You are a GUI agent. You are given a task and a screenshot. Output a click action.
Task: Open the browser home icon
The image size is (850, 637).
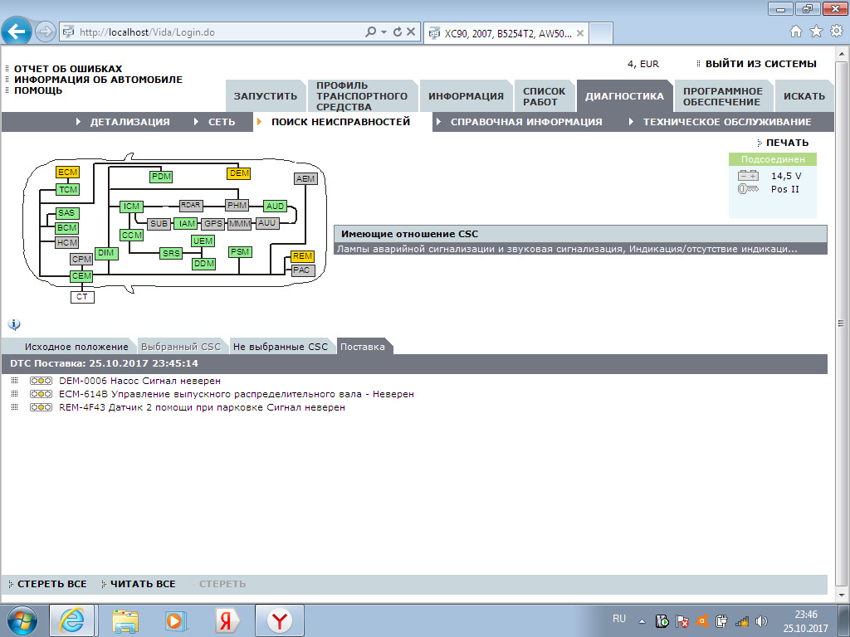click(x=796, y=32)
